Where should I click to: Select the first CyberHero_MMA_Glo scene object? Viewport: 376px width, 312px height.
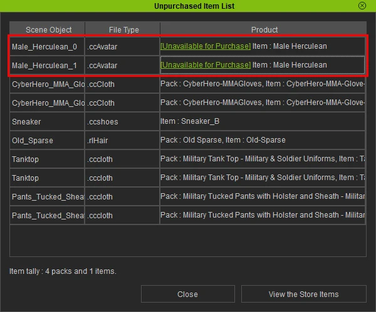coord(48,84)
